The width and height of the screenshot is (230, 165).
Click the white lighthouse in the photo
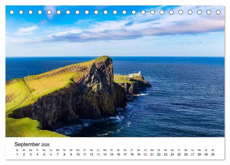coord(139,73)
